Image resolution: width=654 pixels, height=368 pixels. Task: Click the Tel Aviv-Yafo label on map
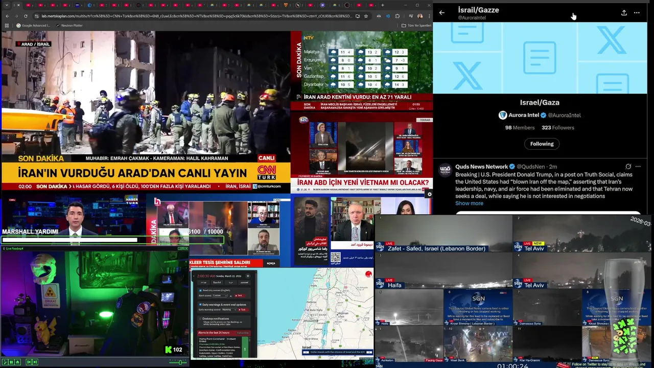(x=314, y=310)
